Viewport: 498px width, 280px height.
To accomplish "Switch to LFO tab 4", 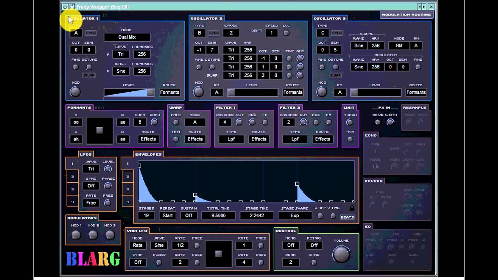I will pyautogui.click(x=72, y=201).
